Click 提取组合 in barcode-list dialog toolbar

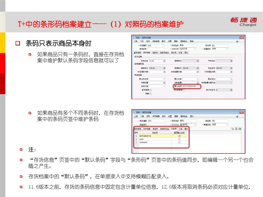(184, 116)
